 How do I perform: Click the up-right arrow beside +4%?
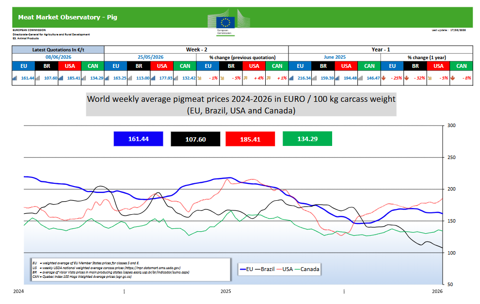pos(245,78)
